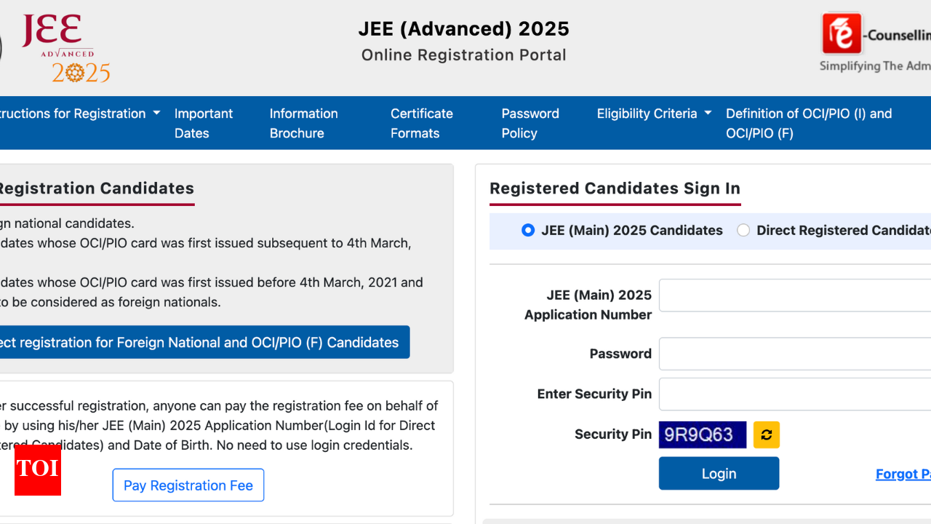Viewport: 931px width, 524px height.
Task: Click the security pin captcha image
Action: (x=702, y=434)
